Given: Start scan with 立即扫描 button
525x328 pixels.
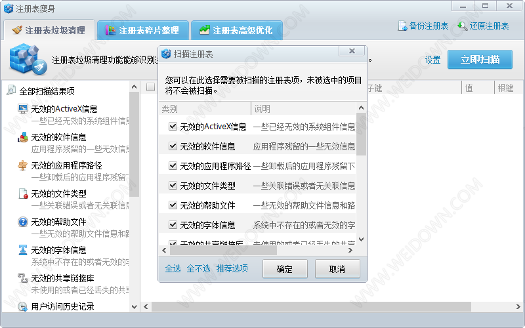Looking at the screenshot, I should coord(480,60).
